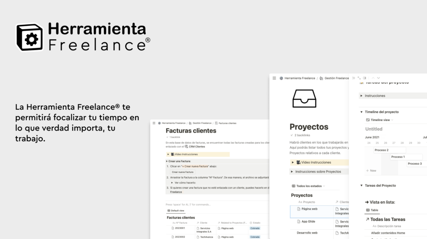The height and width of the screenshot is (239, 427).
Task: Click the peek mode layout icon
Action: coord(365,78)
